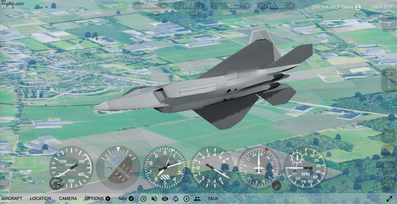This screenshot has width=397, height=204.
Task: Reset the flight with the circular arrows icon
Action: click(x=176, y=198)
